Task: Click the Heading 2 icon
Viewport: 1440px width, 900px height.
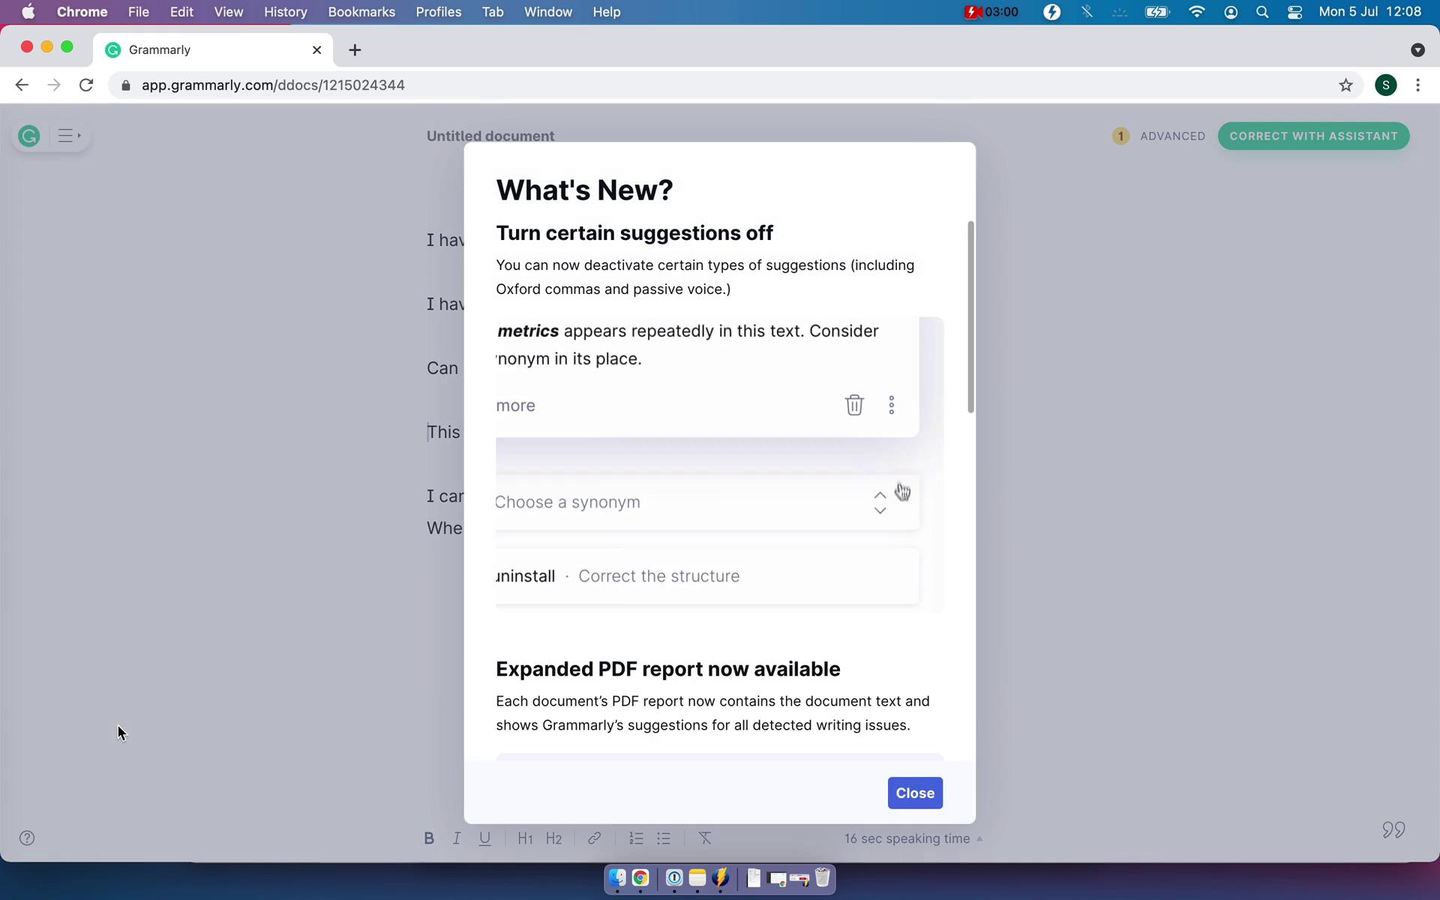Action: click(553, 838)
